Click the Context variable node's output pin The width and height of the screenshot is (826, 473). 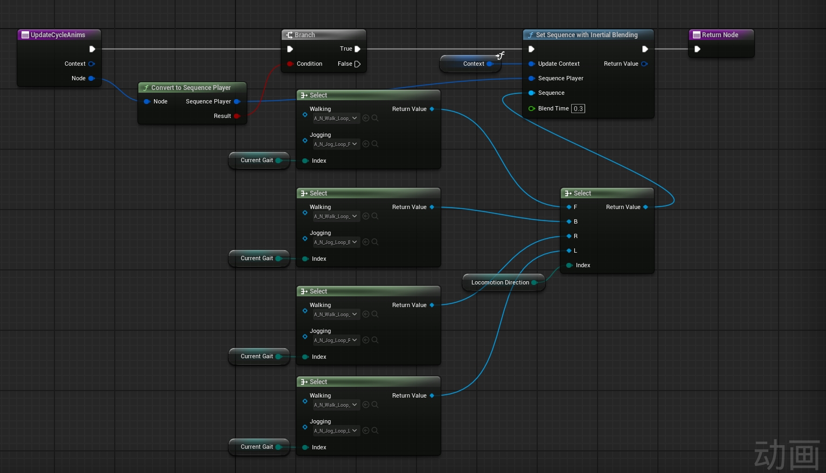click(x=490, y=64)
